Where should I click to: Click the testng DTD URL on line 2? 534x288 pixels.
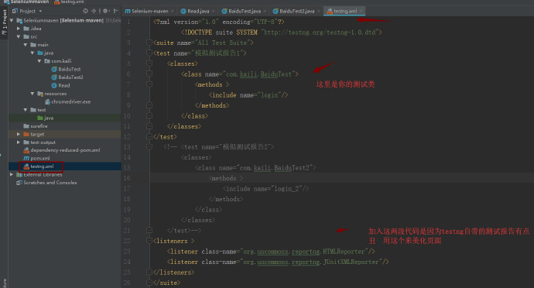pos(320,33)
